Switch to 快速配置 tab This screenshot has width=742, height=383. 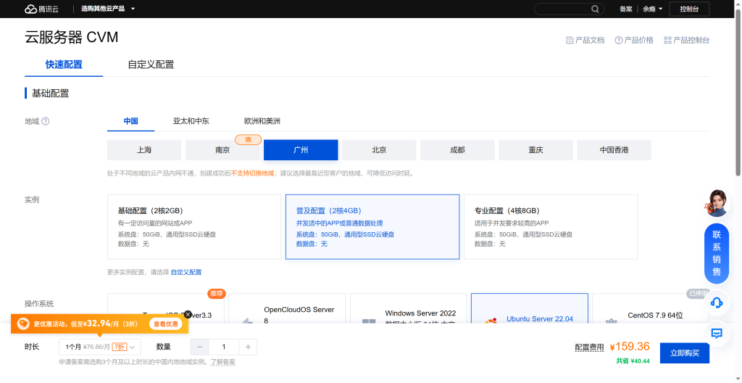tap(64, 65)
